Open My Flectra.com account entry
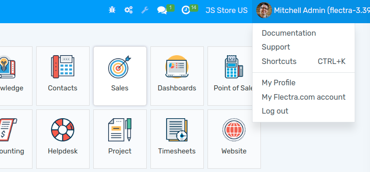Screen dimensions: 370x172 click(304, 97)
